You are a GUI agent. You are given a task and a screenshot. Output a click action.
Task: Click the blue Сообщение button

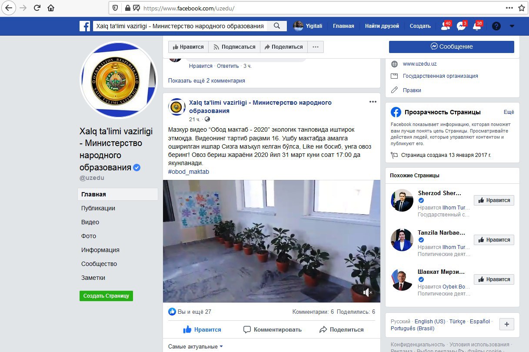tap(451, 46)
